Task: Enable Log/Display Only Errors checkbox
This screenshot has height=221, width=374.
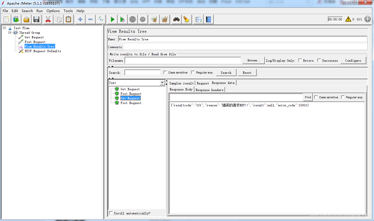Action: coord(300,61)
